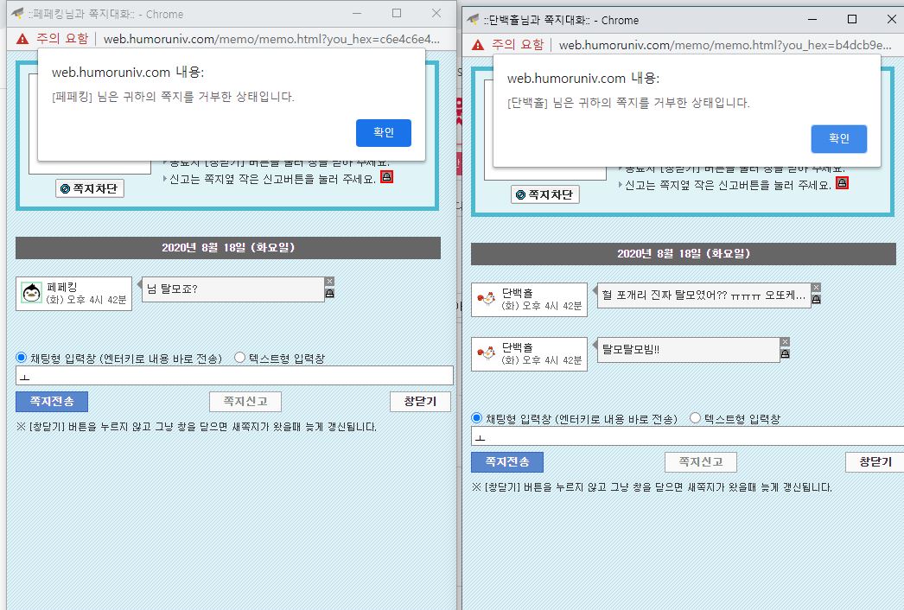The width and height of the screenshot is (904, 610).
Task: Click report icon beside "탈모탈모빔!!" message
Action: pyautogui.click(x=785, y=354)
